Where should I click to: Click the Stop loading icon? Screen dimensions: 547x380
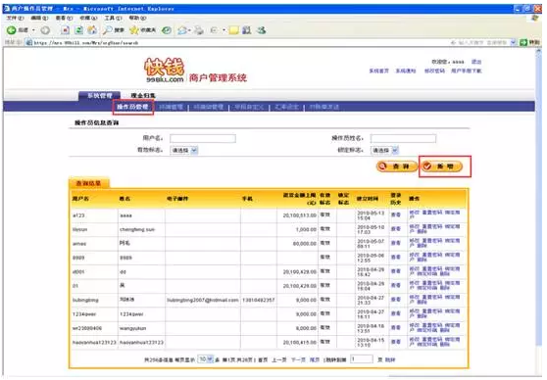click(65, 30)
